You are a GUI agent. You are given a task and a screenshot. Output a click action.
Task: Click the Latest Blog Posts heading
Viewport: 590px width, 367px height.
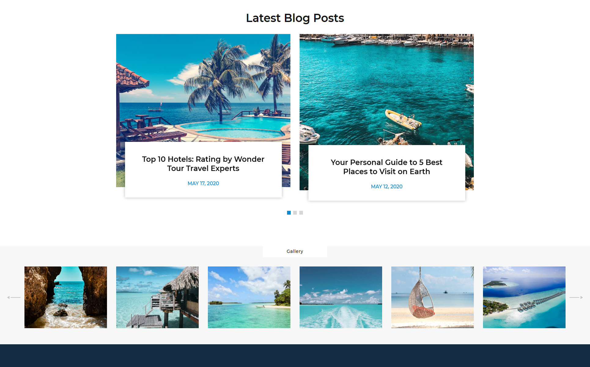[x=295, y=18]
